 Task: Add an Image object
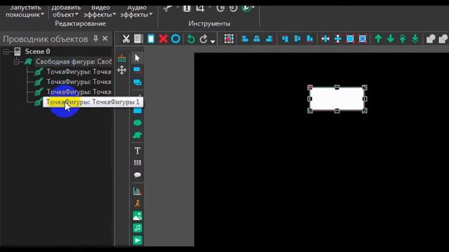click(x=138, y=216)
